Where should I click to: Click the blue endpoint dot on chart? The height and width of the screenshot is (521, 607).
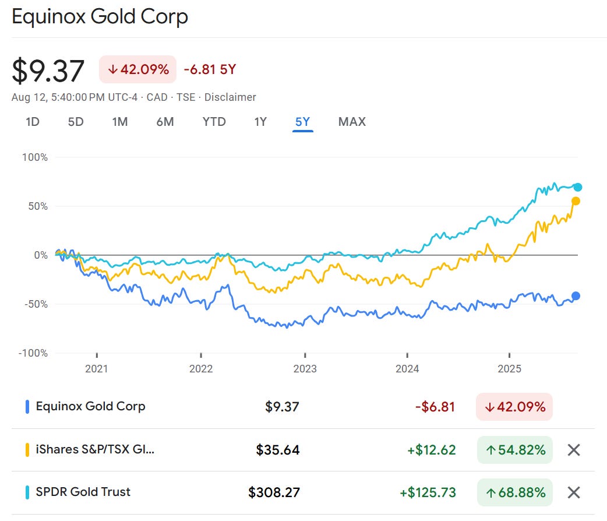click(x=576, y=296)
